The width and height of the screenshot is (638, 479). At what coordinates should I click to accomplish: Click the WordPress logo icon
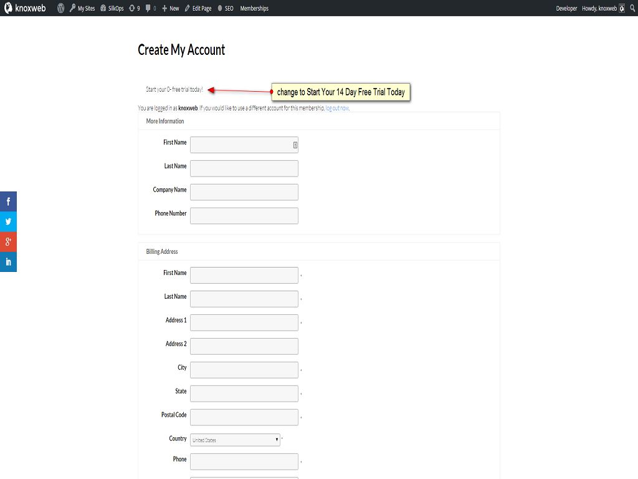pyautogui.click(x=61, y=8)
